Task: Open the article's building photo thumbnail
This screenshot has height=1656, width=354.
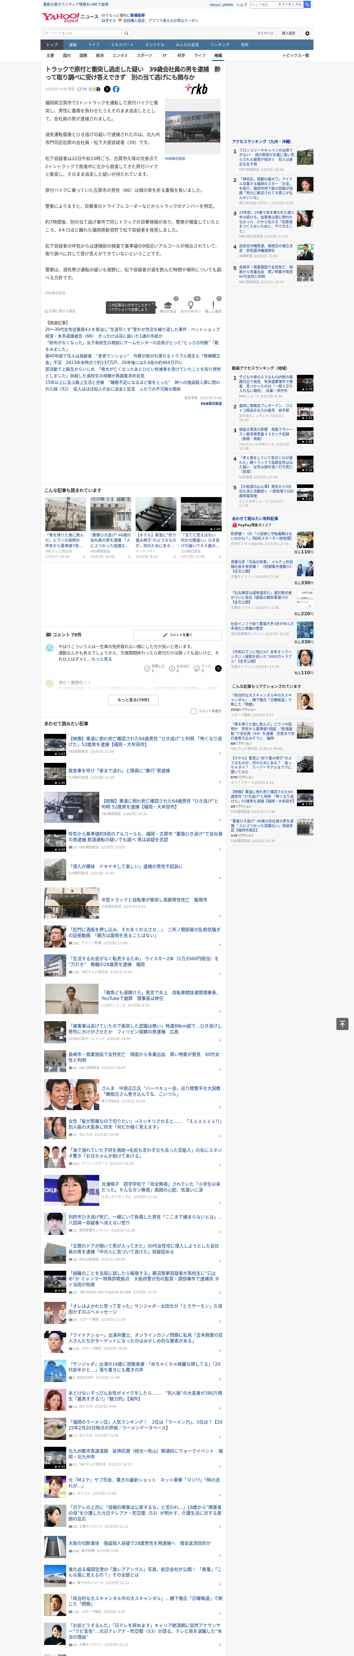Action: tap(193, 127)
